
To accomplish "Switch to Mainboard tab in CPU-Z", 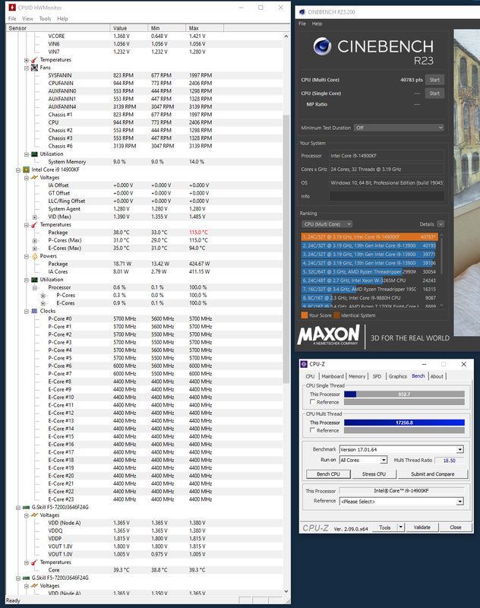I will point(333,376).
